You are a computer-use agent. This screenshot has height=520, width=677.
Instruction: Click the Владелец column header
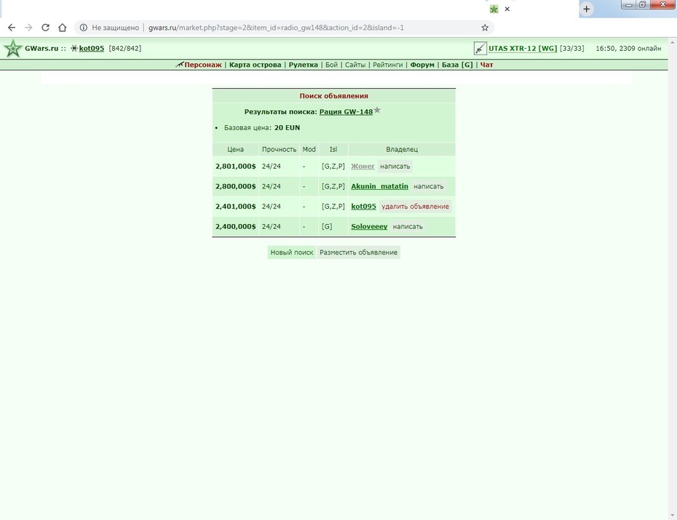(402, 149)
